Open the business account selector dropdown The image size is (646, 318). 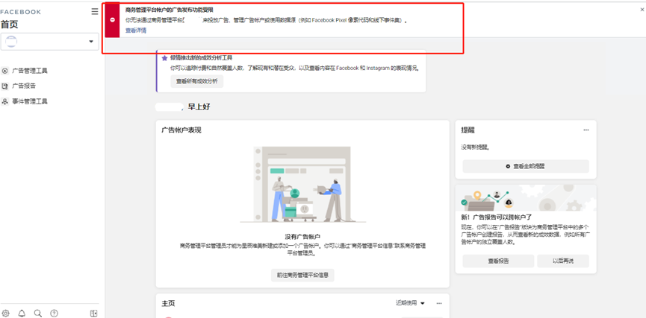coord(50,42)
